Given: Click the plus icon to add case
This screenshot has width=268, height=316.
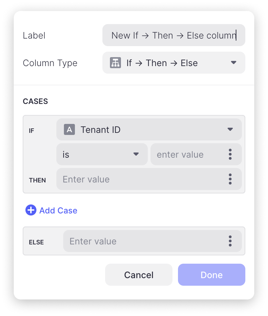Looking at the screenshot, I should pos(31,210).
